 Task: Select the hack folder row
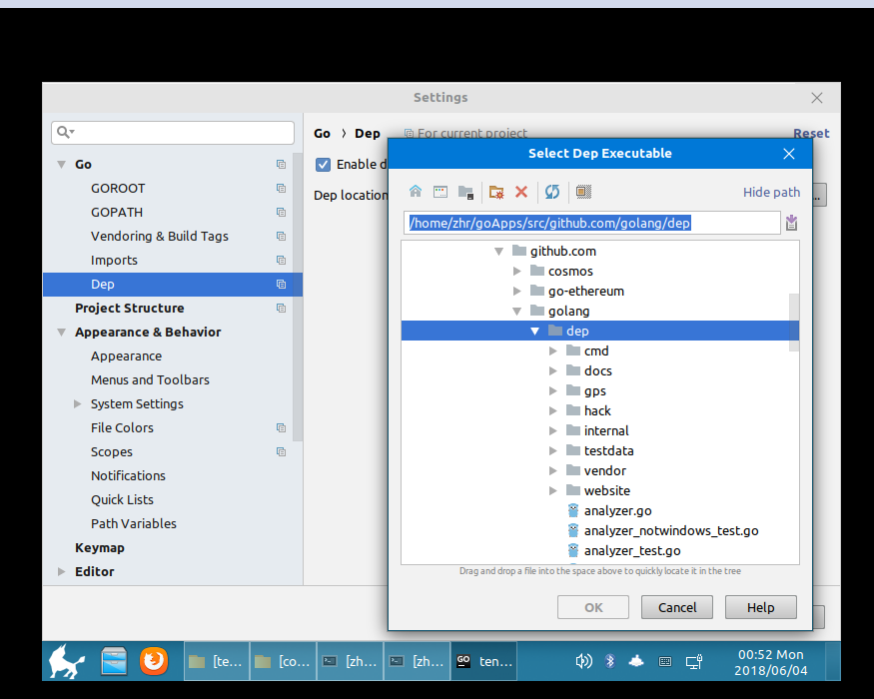click(599, 410)
